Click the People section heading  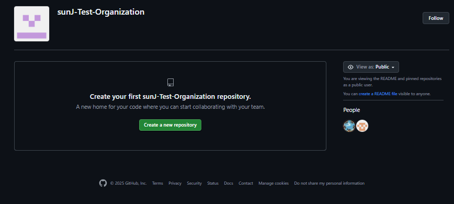click(351, 110)
